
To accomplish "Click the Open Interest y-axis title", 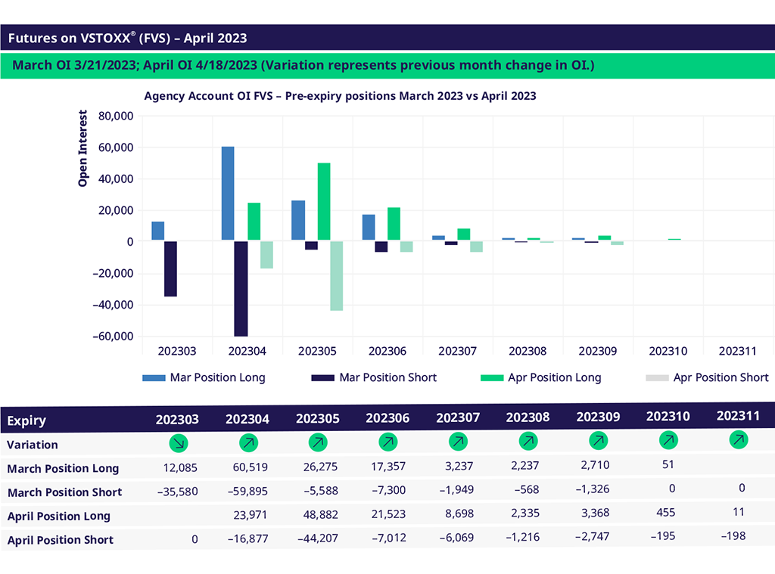I will point(83,149).
